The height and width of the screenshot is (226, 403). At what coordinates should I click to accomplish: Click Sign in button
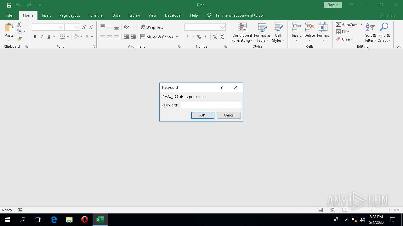click(332, 5)
